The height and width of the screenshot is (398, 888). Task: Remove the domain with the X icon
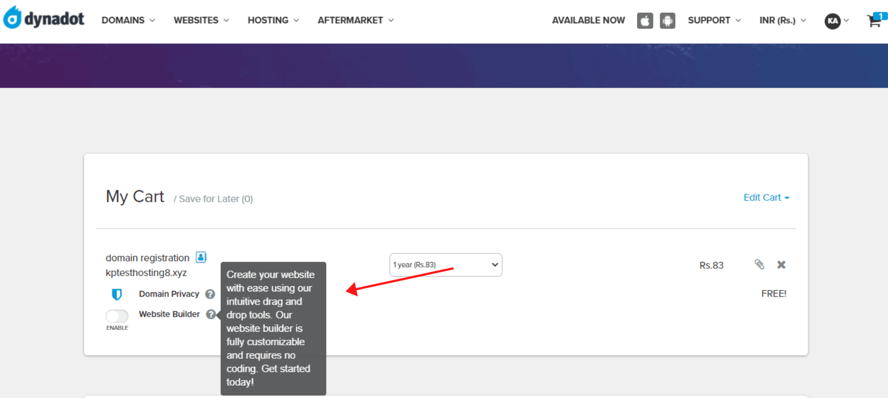[781, 265]
